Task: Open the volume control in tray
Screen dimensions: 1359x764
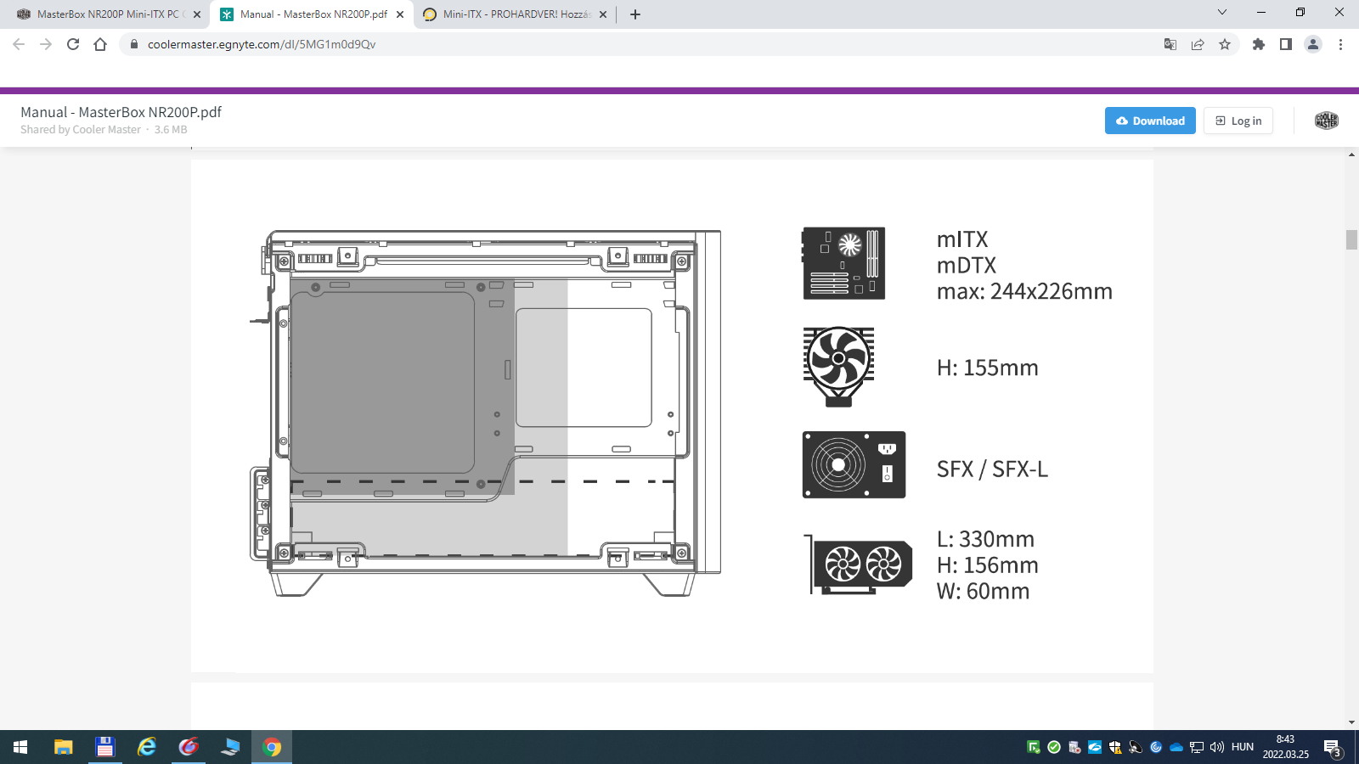Action: [x=1217, y=747]
